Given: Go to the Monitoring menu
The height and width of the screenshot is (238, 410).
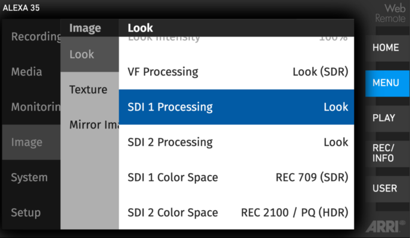Looking at the screenshot, I should click(32, 107).
